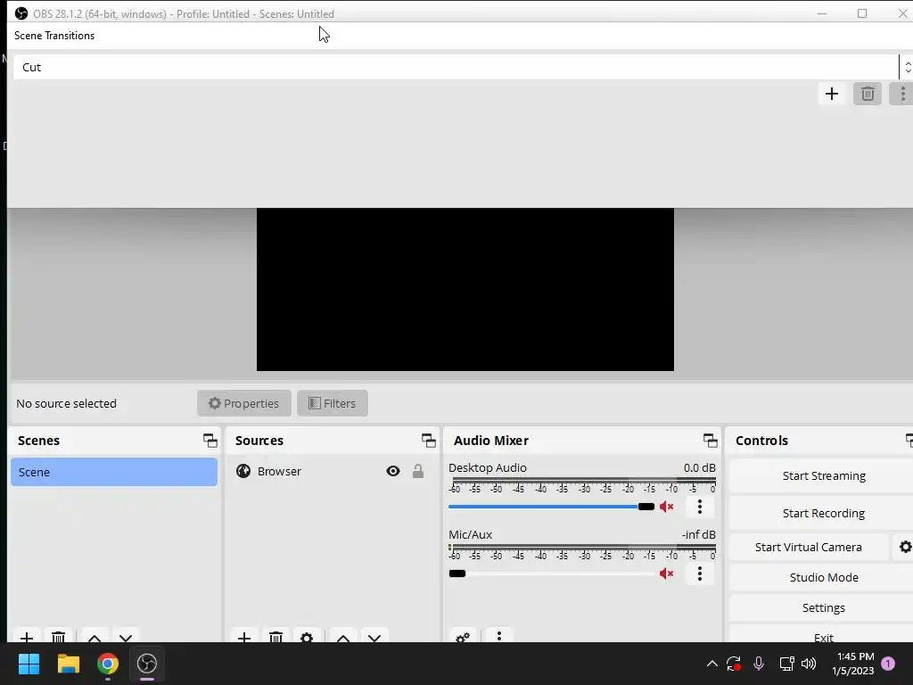This screenshot has width=913, height=685.
Task: Undock the Scenes panel
Action: (x=210, y=441)
